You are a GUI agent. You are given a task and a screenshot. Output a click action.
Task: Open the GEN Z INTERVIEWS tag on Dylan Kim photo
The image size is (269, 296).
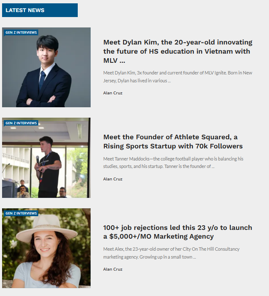21,32
